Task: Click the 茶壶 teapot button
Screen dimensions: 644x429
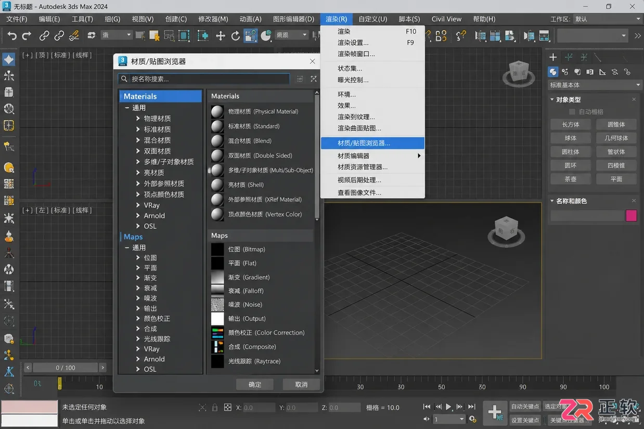Action: [571, 179]
